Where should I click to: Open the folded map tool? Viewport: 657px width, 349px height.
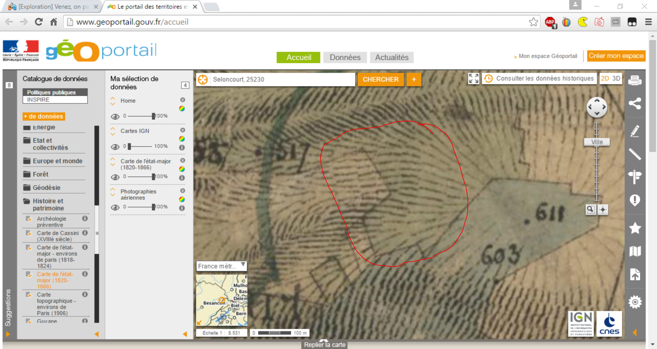(x=635, y=251)
